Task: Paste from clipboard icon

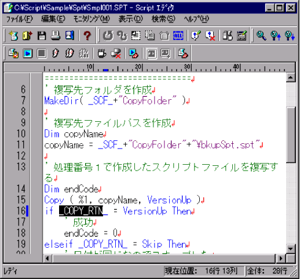Action: point(164,35)
